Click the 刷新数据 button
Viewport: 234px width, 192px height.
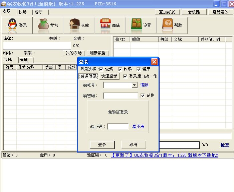coord(98,53)
